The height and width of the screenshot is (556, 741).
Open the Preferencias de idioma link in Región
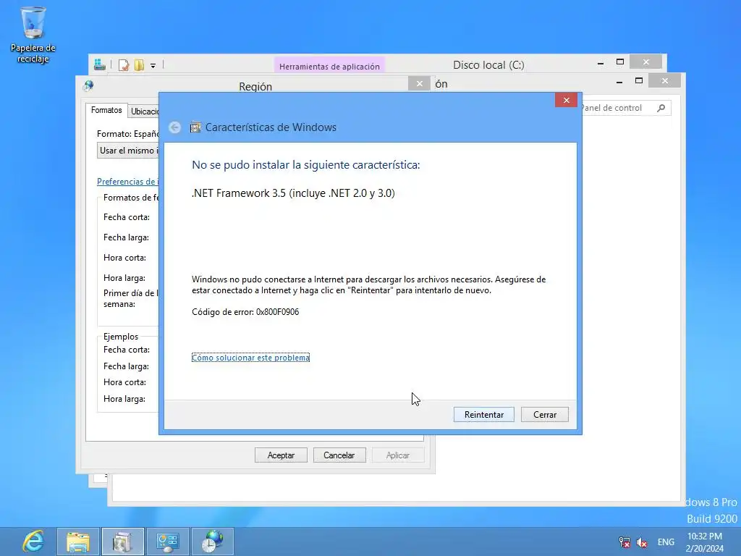pyautogui.click(x=128, y=182)
